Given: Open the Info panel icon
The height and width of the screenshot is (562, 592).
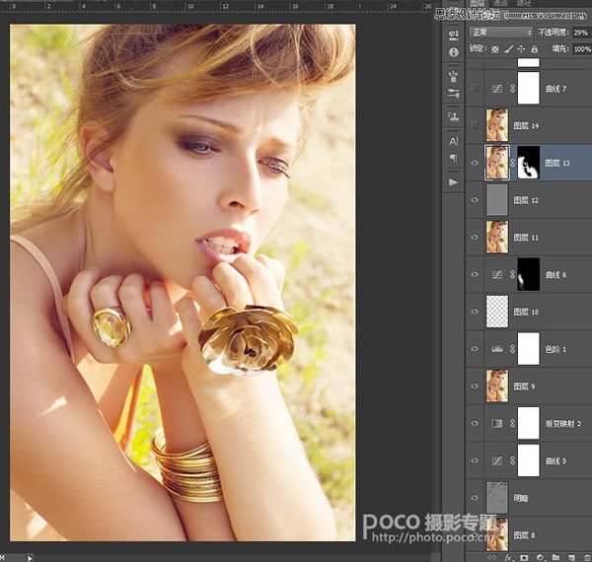Looking at the screenshot, I should [x=454, y=52].
